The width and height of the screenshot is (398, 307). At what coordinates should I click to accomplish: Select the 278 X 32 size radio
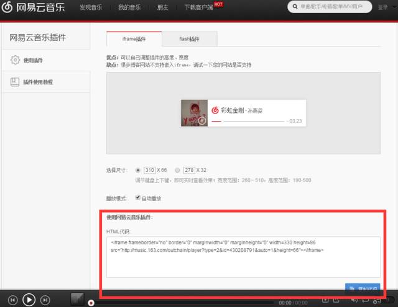[x=177, y=170]
